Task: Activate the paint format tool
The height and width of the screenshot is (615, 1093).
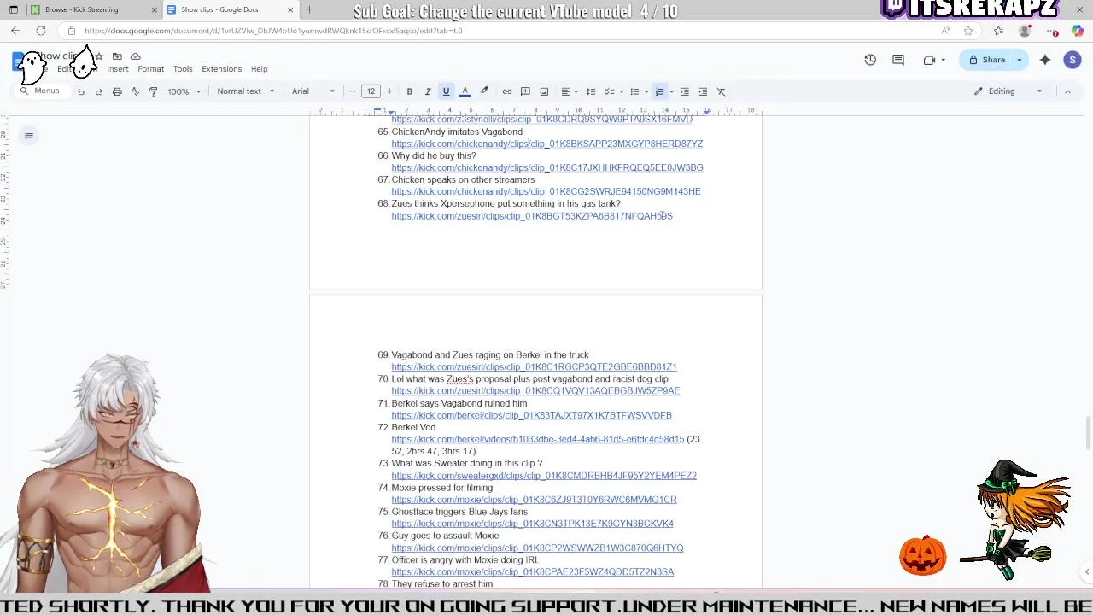Action: point(153,91)
